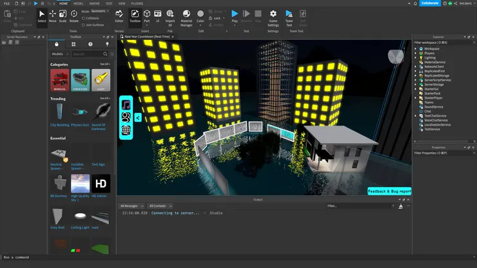Enable the Join Surfaces checkbox
The height and width of the screenshot is (268, 477).
[x=84, y=24]
